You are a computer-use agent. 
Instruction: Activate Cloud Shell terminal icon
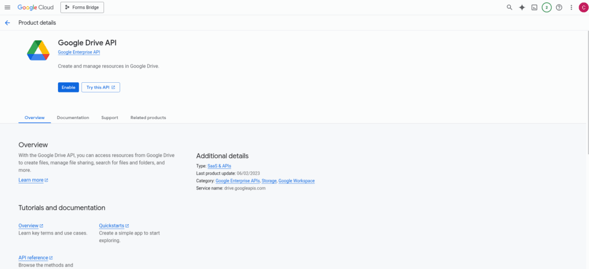534,7
